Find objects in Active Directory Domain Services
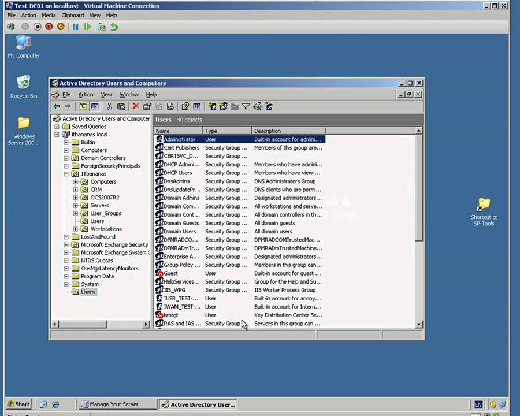 257,106
